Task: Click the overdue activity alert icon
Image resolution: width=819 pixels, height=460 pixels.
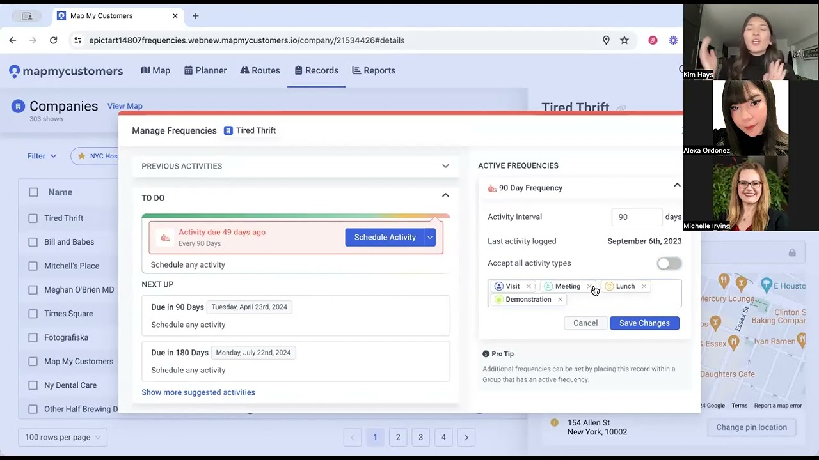Action: click(x=165, y=238)
